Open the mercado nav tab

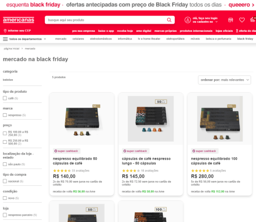coord(61,39)
